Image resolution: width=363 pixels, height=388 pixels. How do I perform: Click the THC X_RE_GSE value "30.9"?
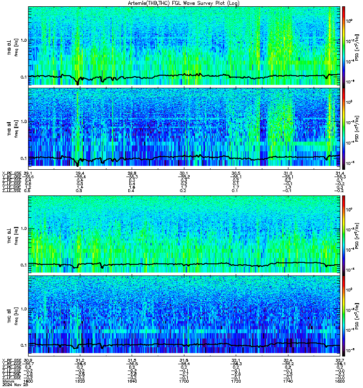click(x=28, y=360)
